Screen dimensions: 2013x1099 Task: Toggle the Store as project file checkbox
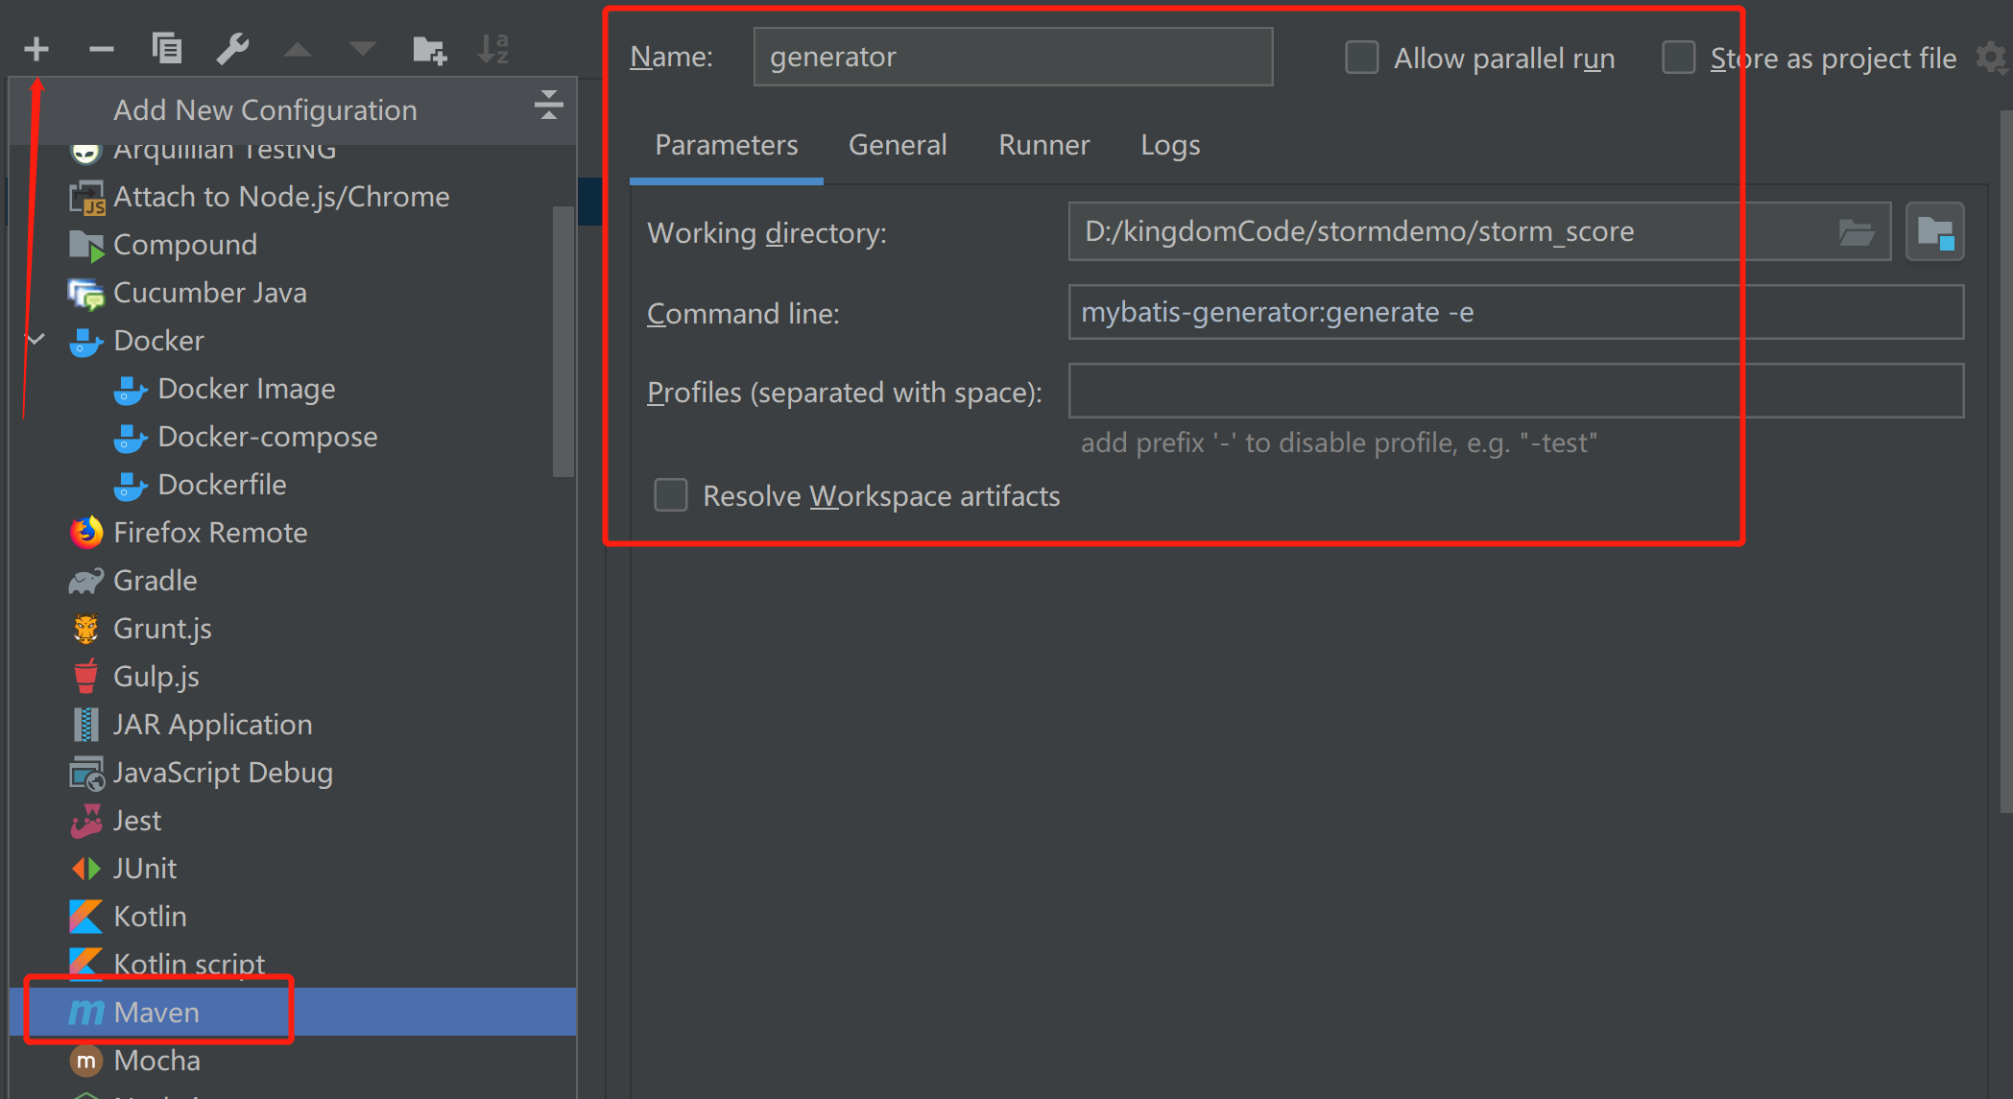[x=1678, y=58]
